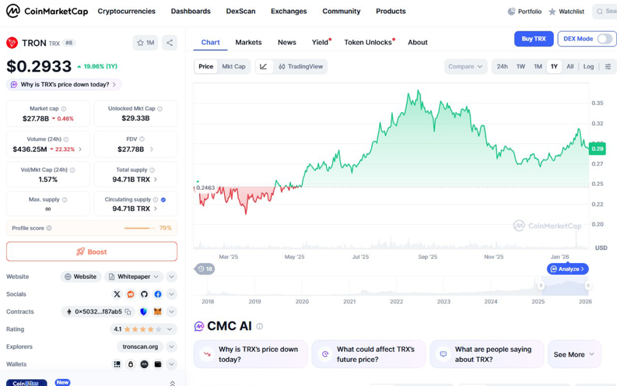Click the CoinMarketCap logo
This screenshot has height=386, width=617.
[x=47, y=11]
